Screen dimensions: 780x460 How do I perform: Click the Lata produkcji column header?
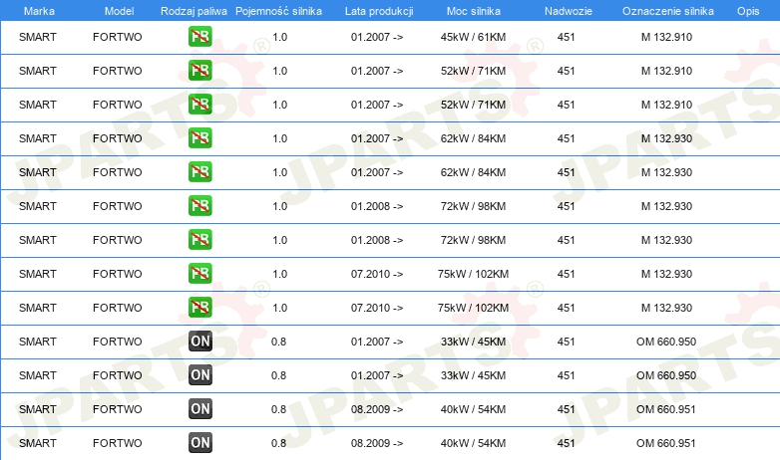tap(379, 11)
